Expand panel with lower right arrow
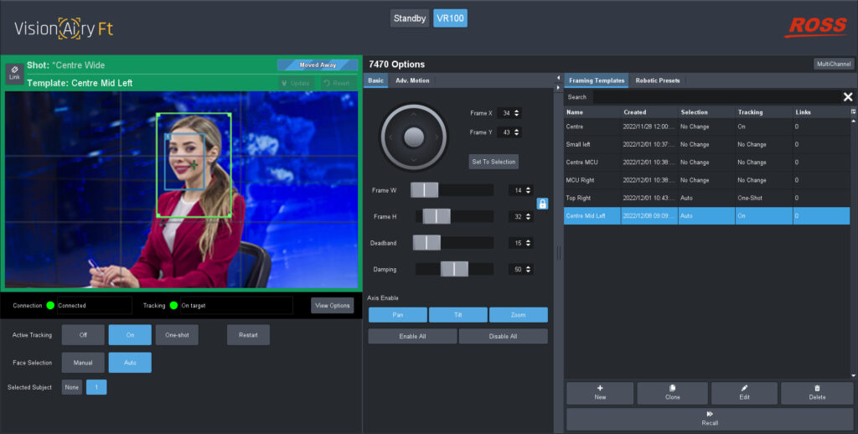This screenshot has width=858, height=434. [558, 88]
